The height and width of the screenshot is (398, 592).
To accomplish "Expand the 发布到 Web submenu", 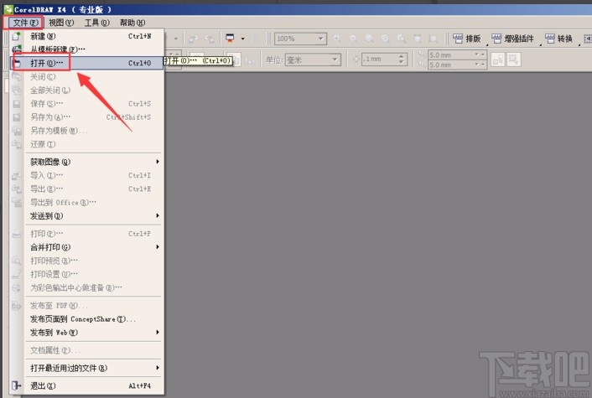I will [87, 333].
